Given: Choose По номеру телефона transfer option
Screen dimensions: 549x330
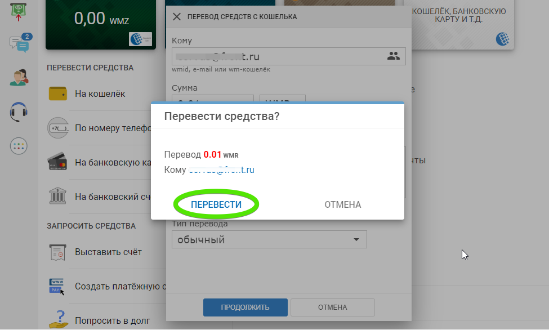Looking at the screenshot, I should pos(113,128).
